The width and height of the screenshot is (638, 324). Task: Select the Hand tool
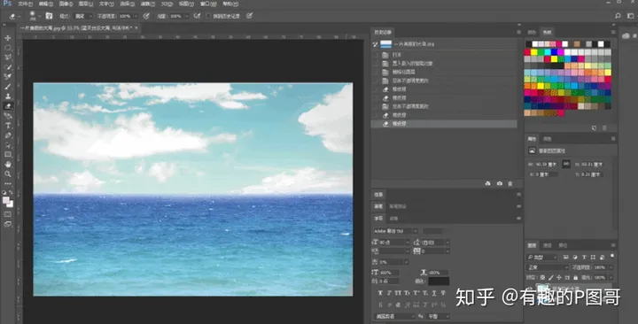[8, 165]
